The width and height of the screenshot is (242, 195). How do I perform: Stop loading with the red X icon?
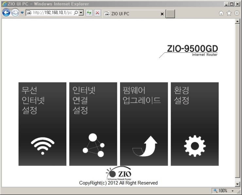[x=97, y=13]
